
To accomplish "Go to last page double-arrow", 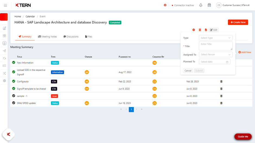I will tap(142, 109).
